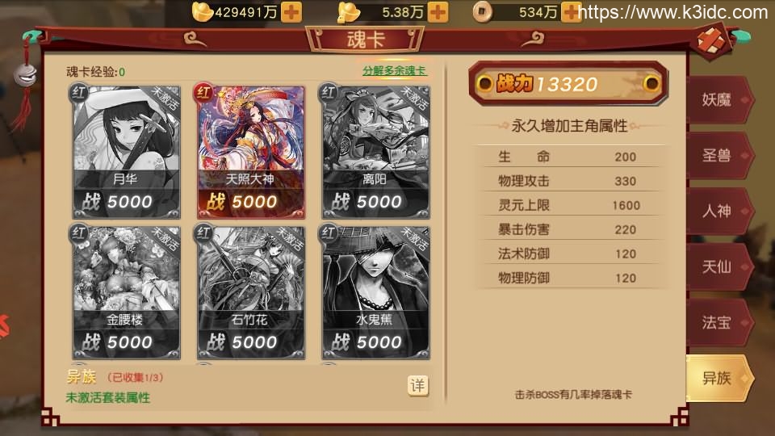Add copper coins with plus icon
775x436 pixels.
[x=570, y=12]
